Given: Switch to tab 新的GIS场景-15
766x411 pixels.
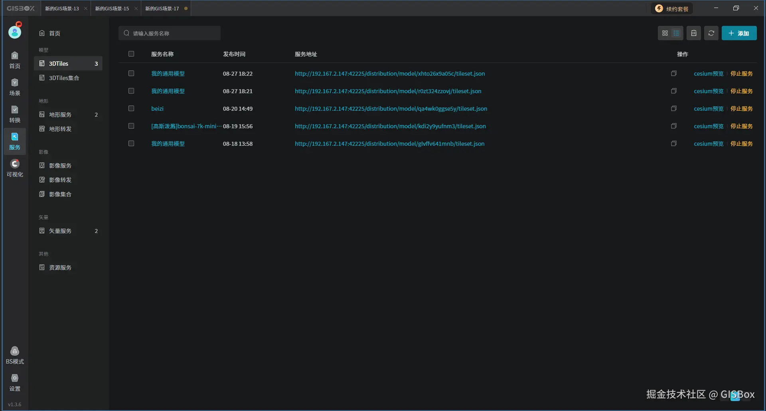Looking at the screenshot, I should pos(112,8).
